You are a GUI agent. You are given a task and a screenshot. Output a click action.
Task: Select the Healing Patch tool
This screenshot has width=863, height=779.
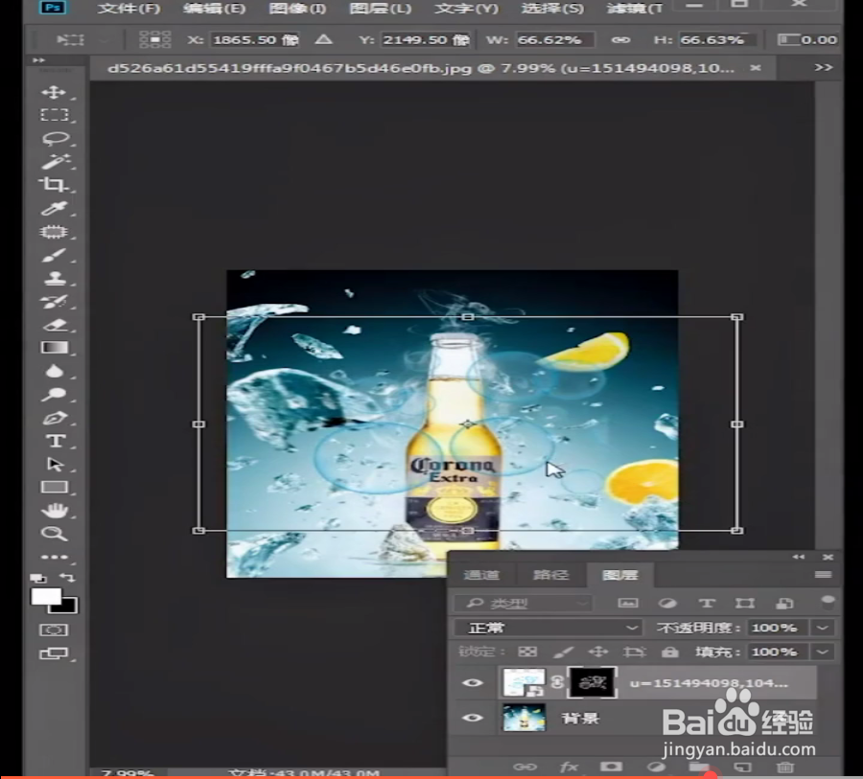[x=54, y=232]
